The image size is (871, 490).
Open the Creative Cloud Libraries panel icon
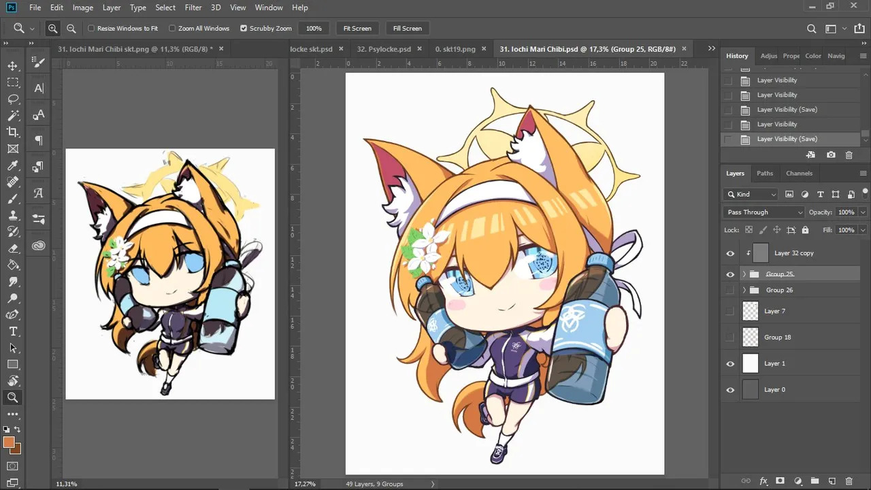click(39, 245)
